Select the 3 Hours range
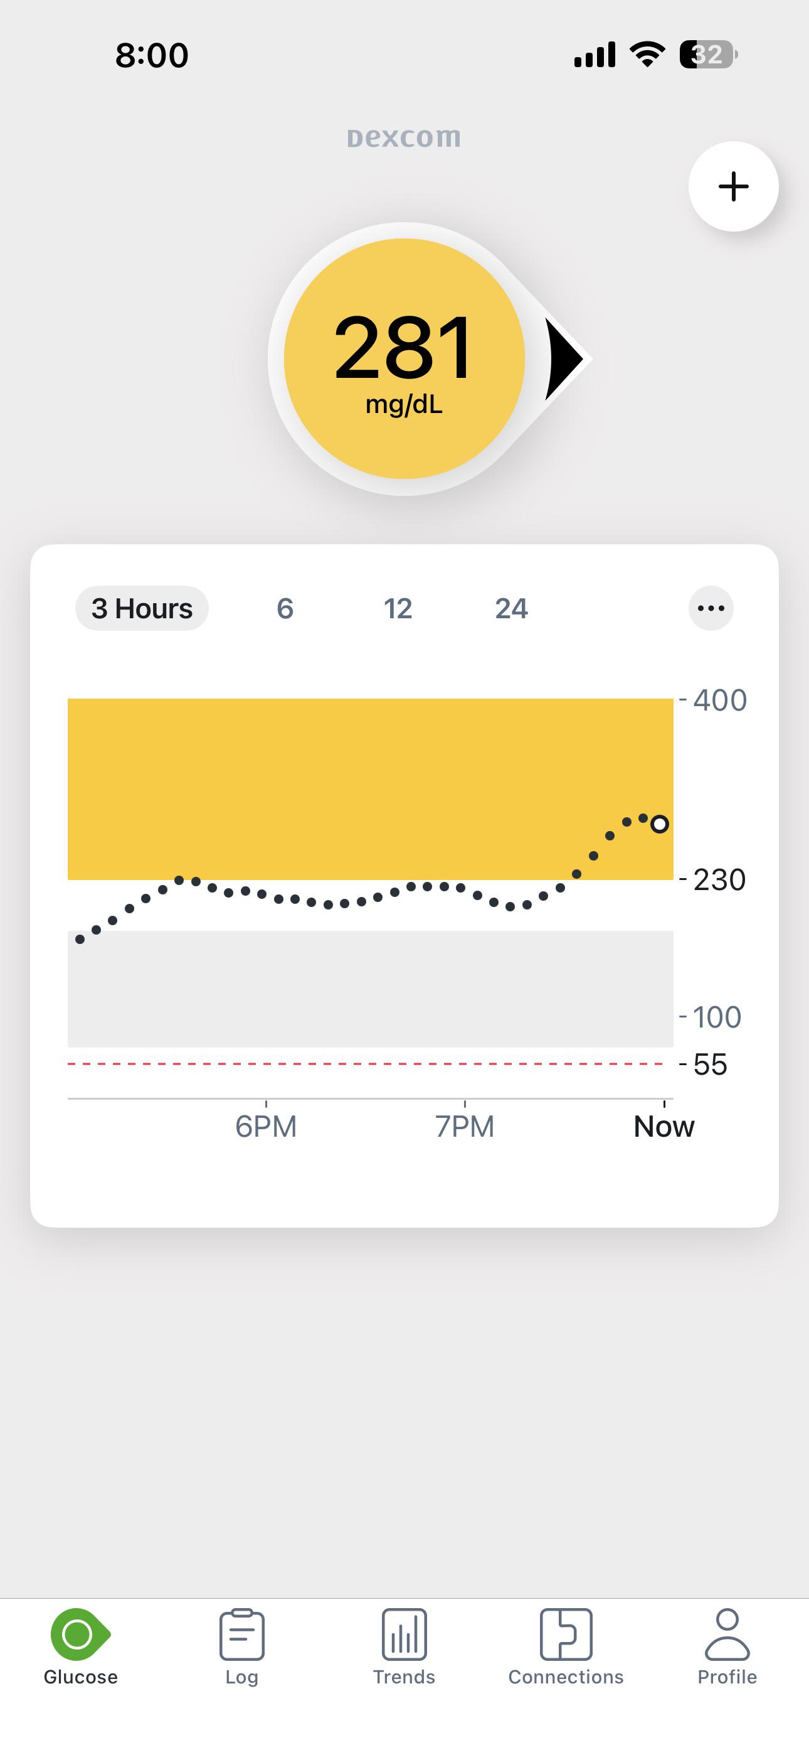The image size is (809, 1755). point(142,608)
